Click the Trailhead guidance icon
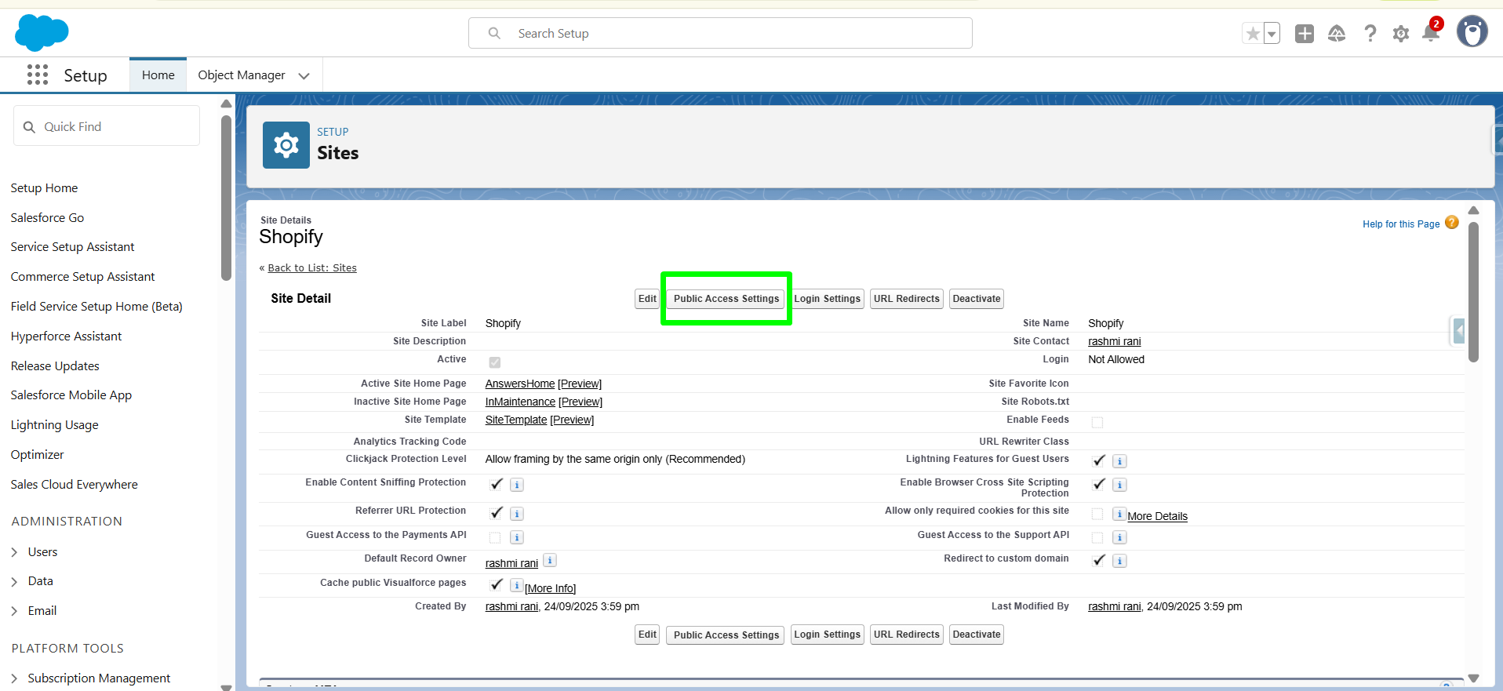The width and height of the screenshot is (1503, 691). click(1336, 34)
